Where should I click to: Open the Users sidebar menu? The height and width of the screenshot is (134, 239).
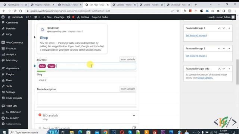pos(9,80)
